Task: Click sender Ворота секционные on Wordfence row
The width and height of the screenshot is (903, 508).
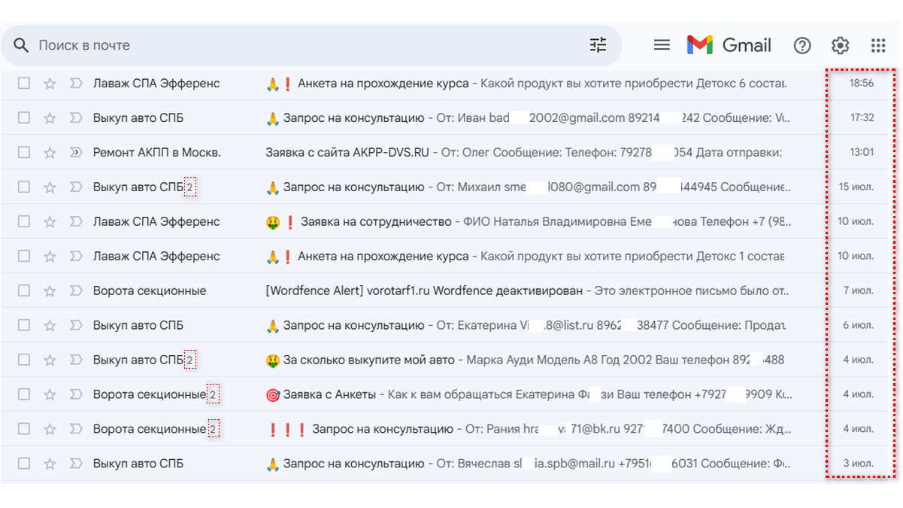Action: (x=150, y=291)
